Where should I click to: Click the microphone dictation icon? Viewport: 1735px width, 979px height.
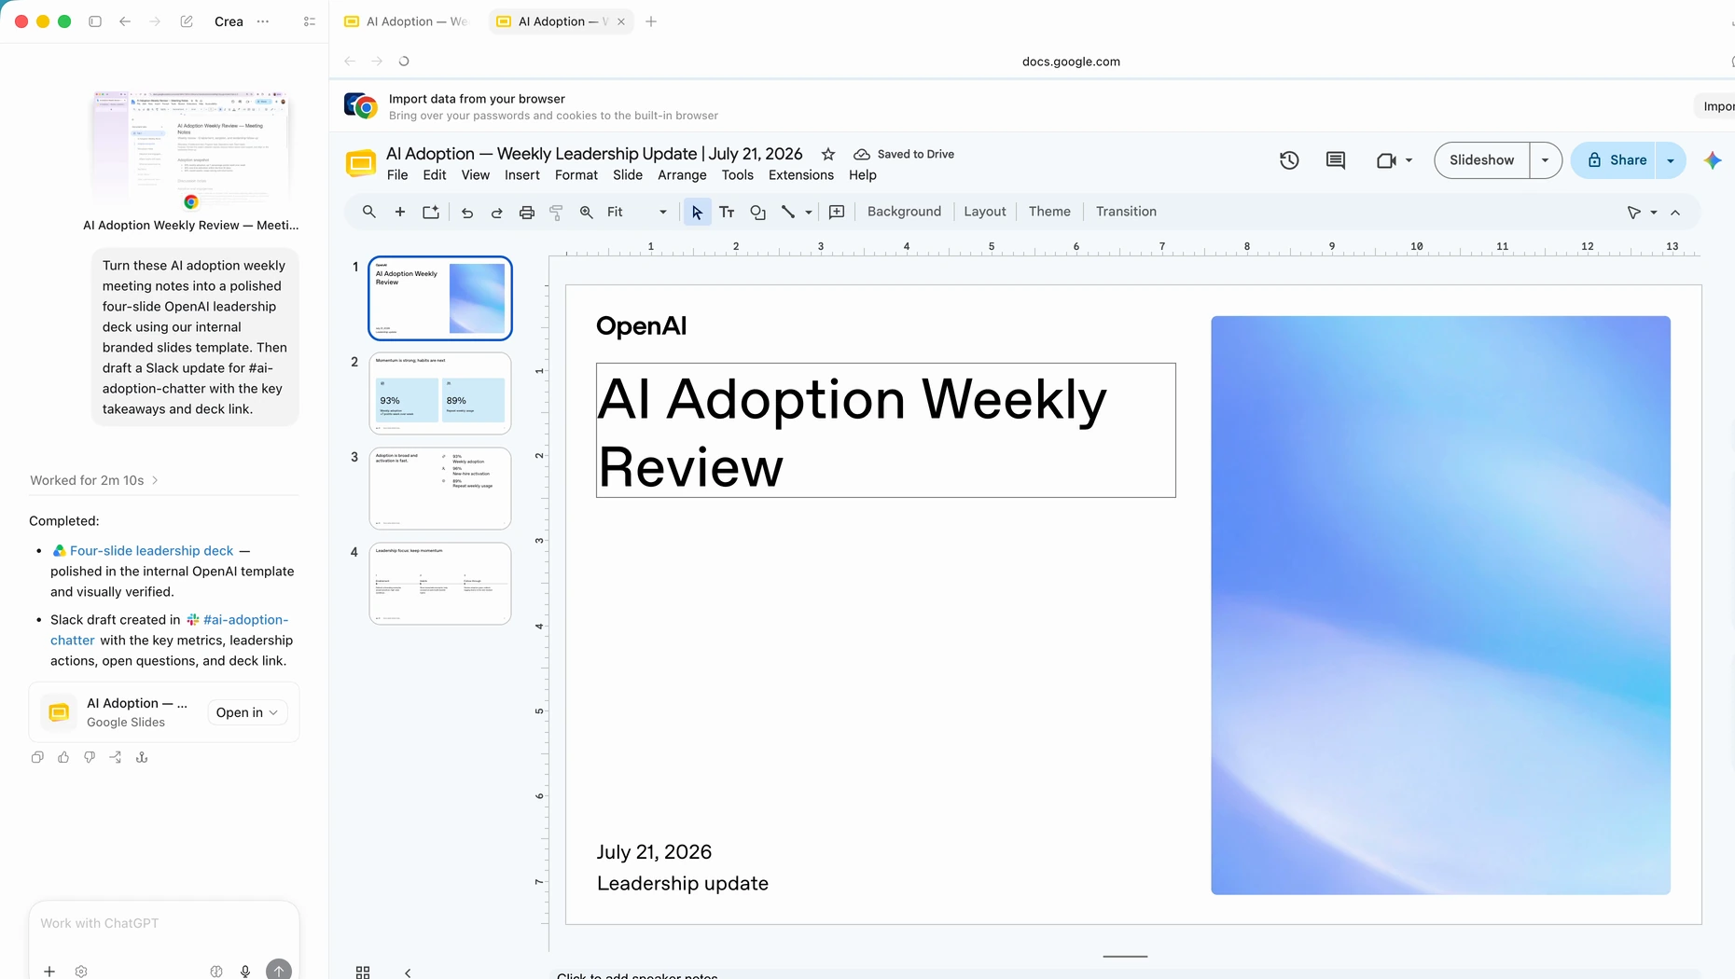pos(245,971)
